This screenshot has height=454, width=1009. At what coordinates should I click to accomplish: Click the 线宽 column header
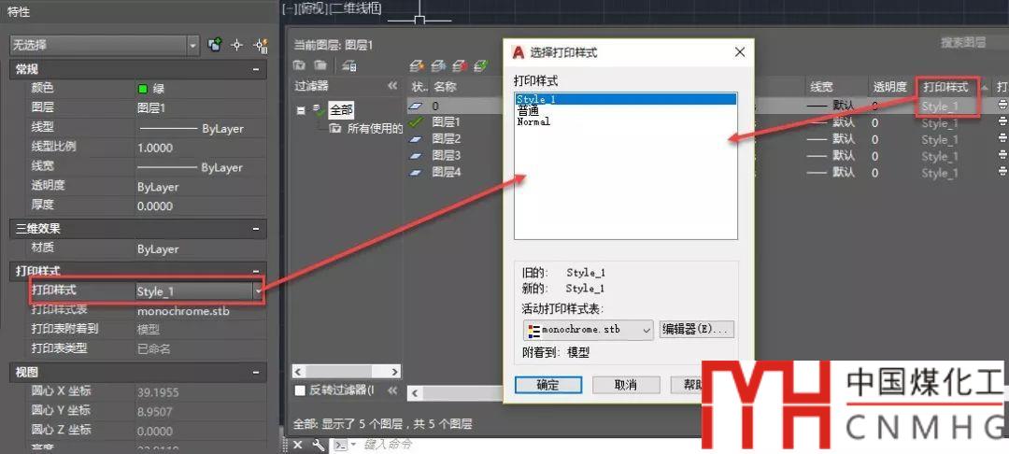click(822, 87)
